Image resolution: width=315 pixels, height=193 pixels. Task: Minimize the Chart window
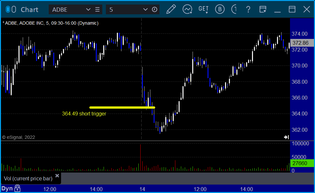(x=277, y=12)
